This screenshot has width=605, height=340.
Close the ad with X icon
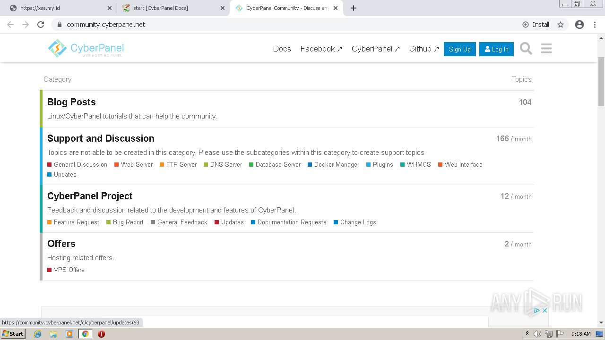click(x=544, y=310)
